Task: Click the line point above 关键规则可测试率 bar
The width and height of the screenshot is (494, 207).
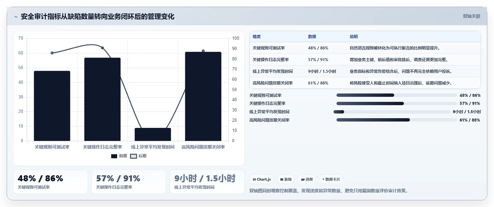Action: [52, 53]
